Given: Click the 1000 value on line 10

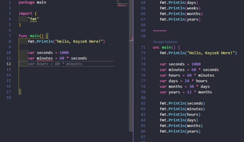Looking at the screenshot, I should click(x=64, y=53).
